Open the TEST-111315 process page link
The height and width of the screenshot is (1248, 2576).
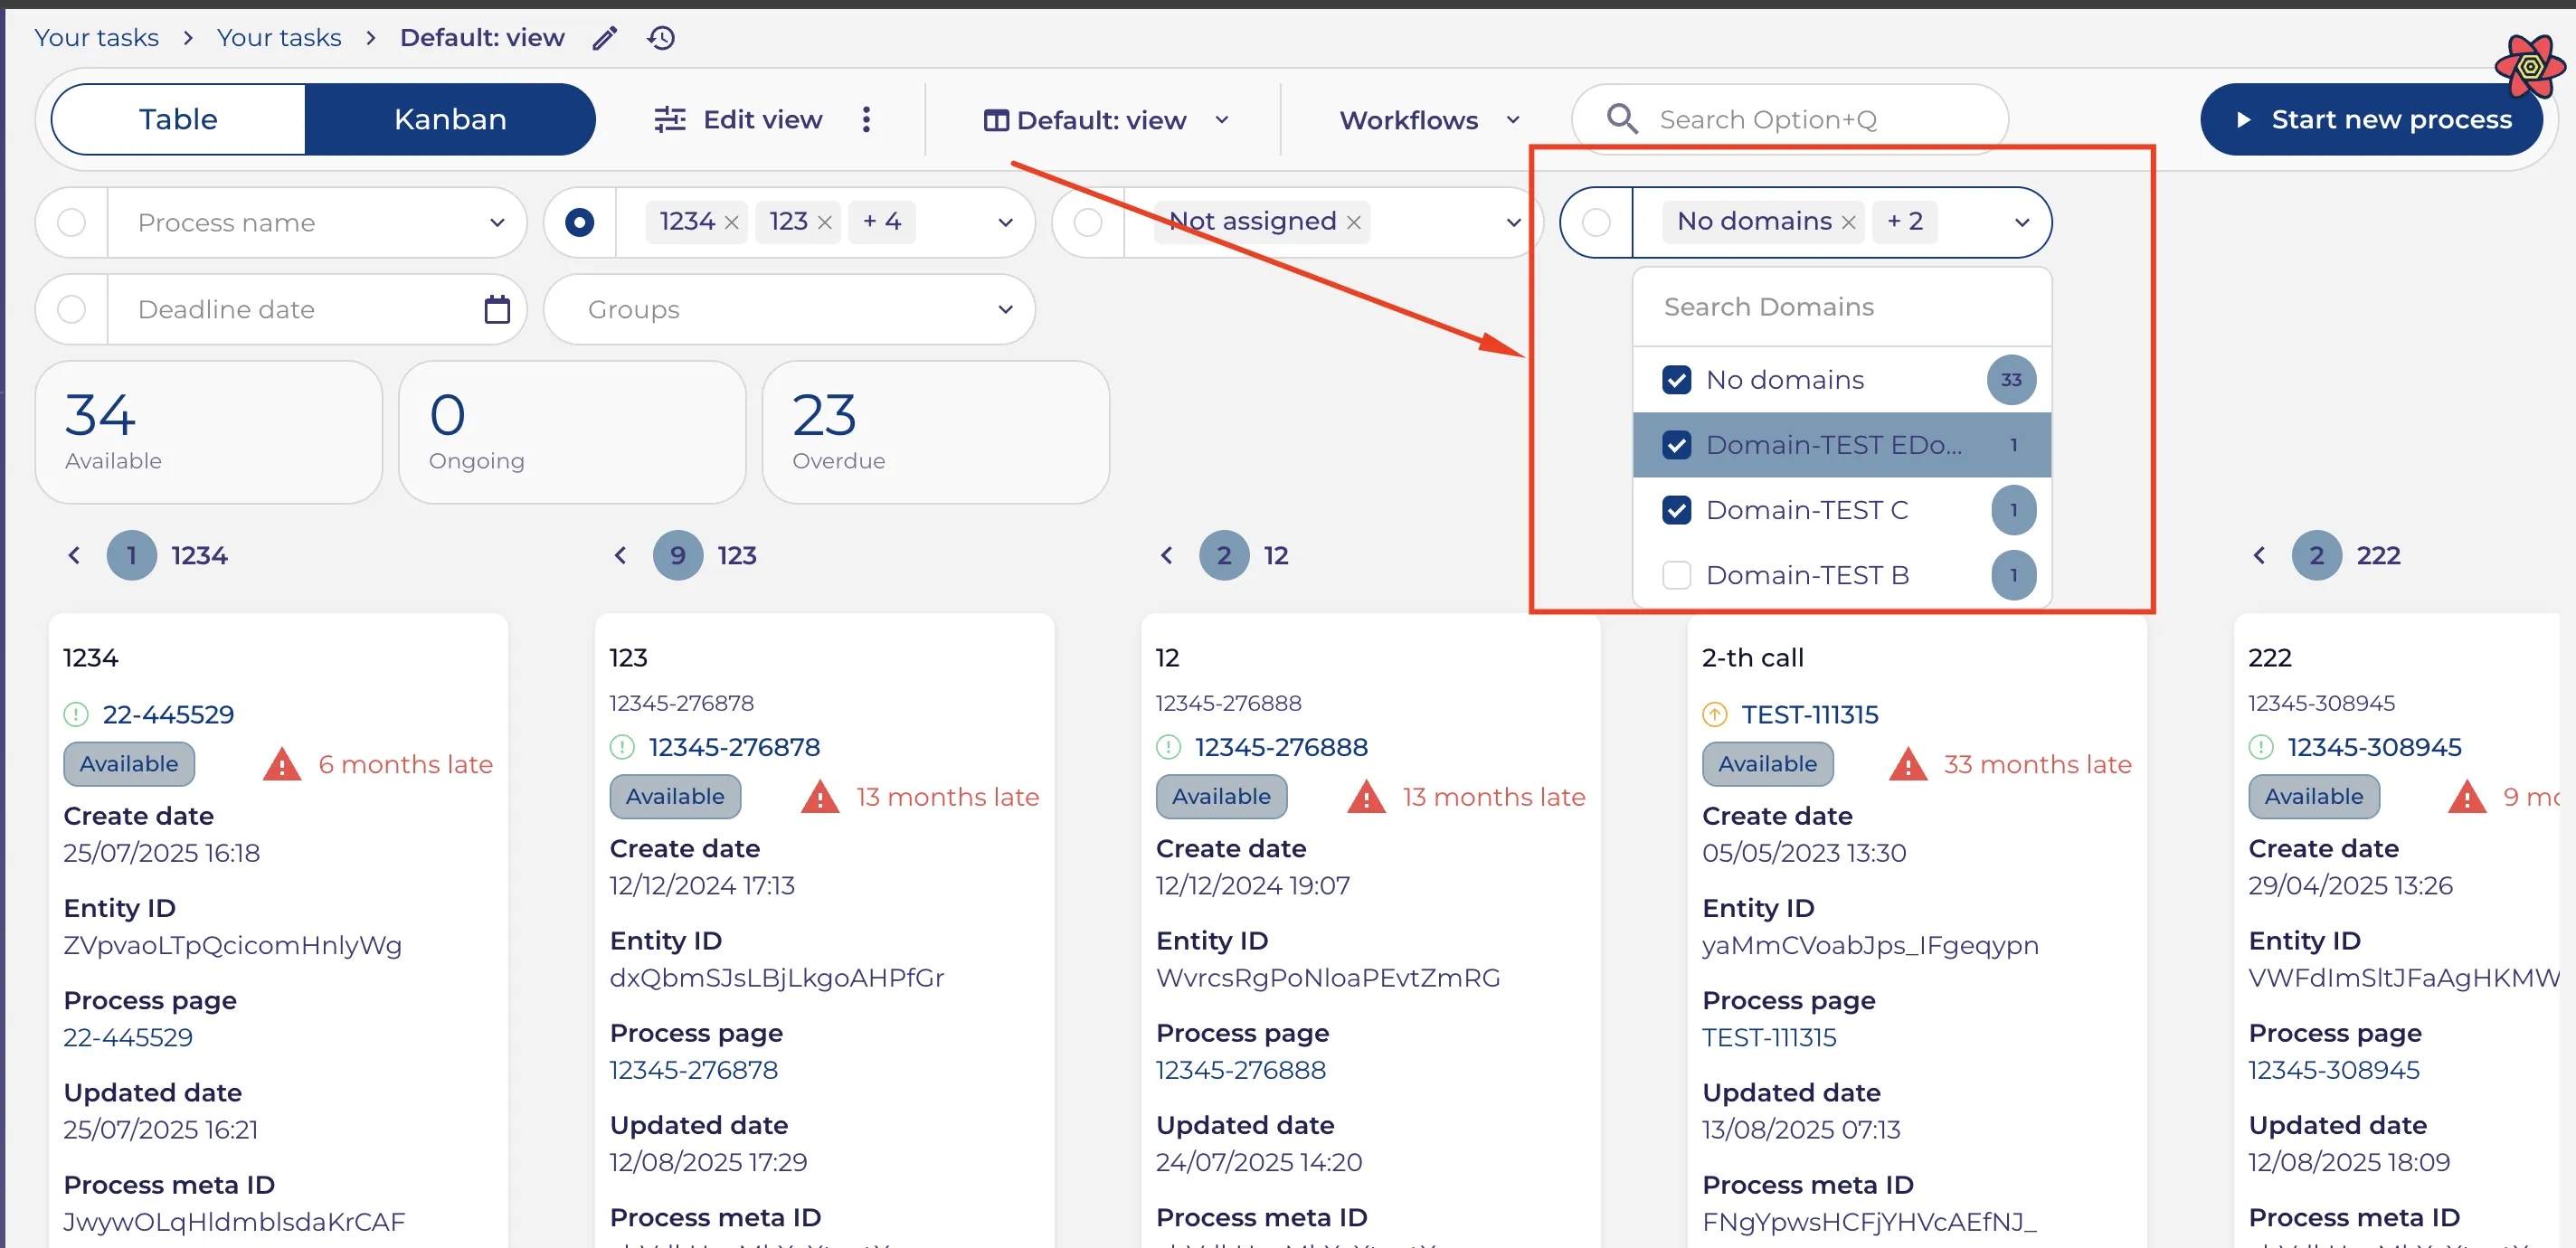coord(1769,1037)
